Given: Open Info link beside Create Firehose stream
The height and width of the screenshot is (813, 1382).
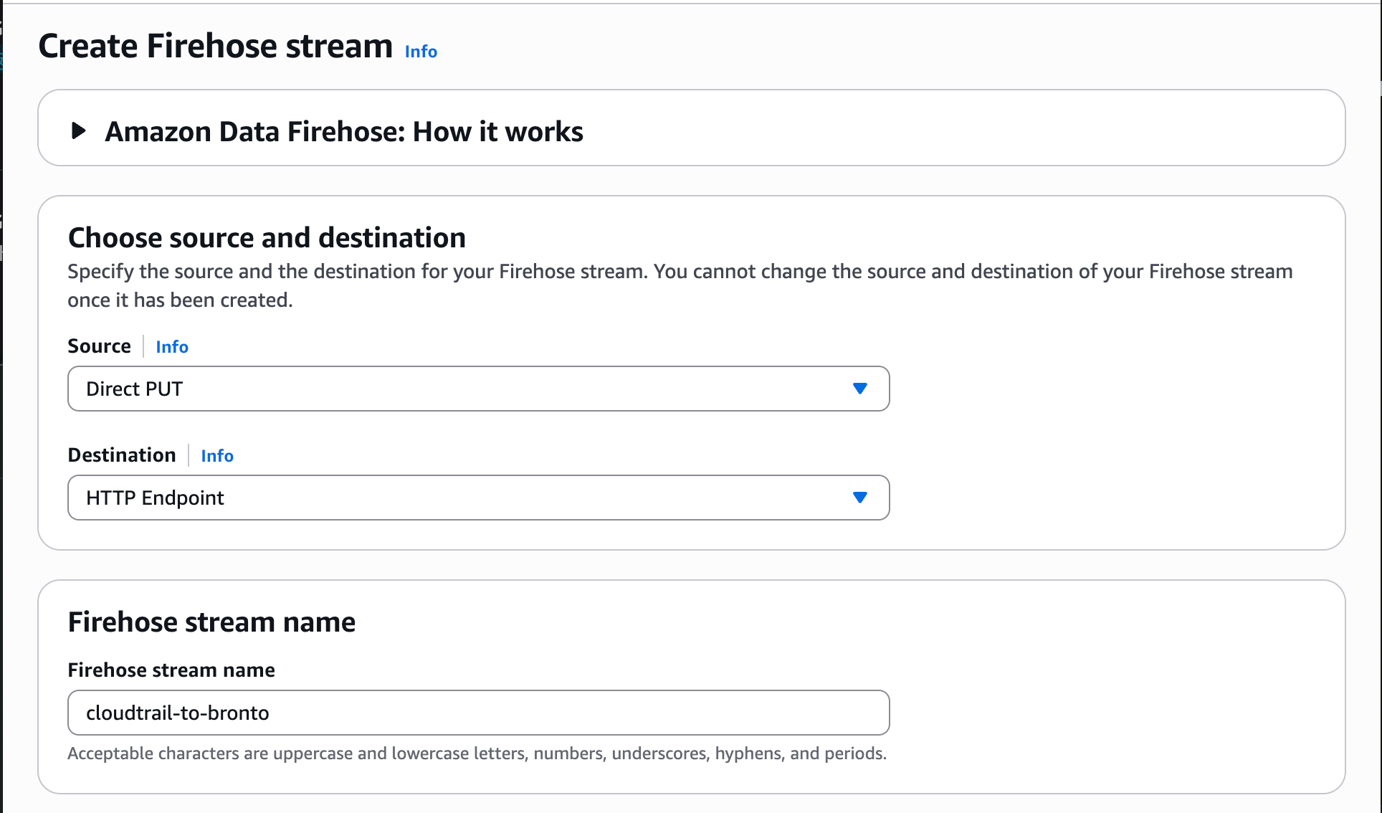Looking at the screenshot, I should [421, 52].
